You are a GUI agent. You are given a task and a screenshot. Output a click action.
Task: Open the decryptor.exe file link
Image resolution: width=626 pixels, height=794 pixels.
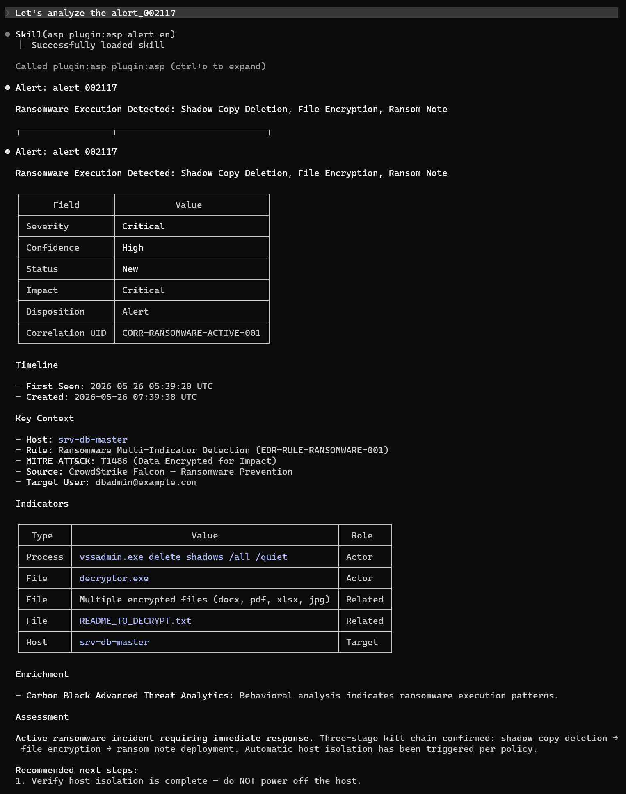pos(114,578)
